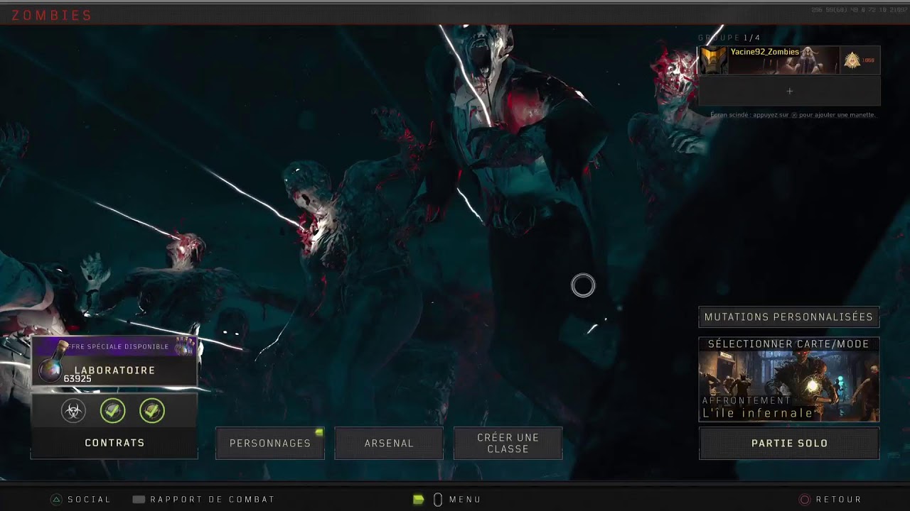The height and width of the screenshot is (511, 910).
Task: Click the Offre spéciale disponible banner
Action: pyautogui.click(x=114, y=346)
